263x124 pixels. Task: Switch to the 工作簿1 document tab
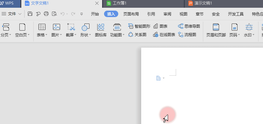143,3
